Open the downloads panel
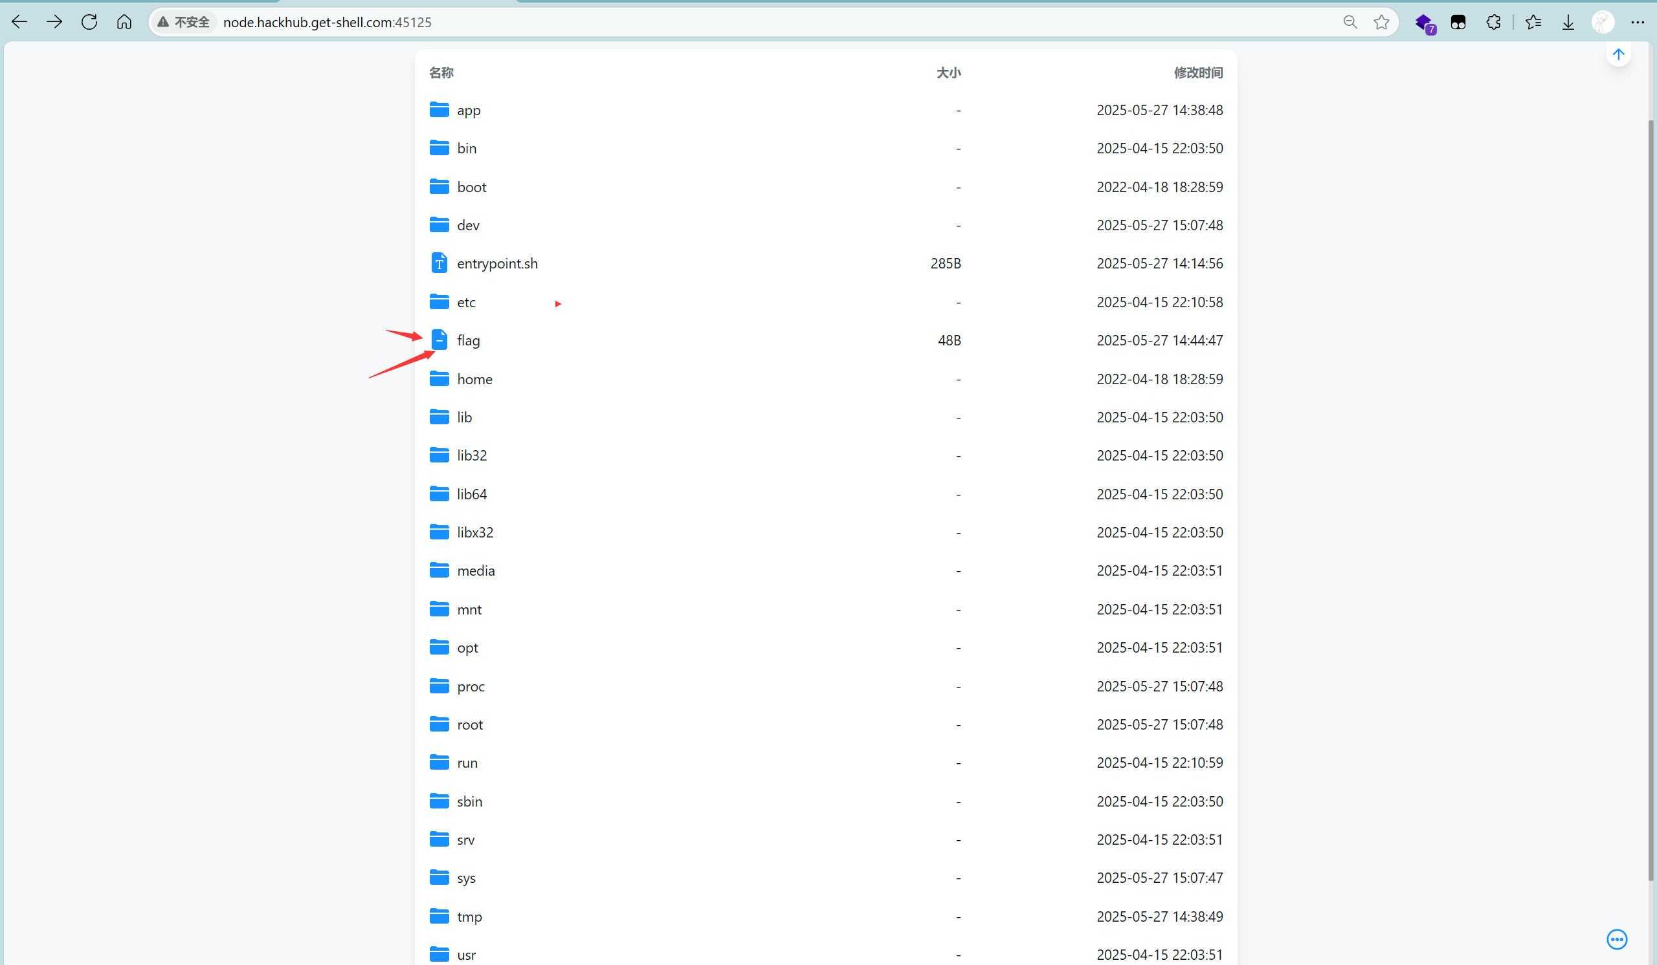Screen dimensions: 1657x965 click(x=1568, y=22)
